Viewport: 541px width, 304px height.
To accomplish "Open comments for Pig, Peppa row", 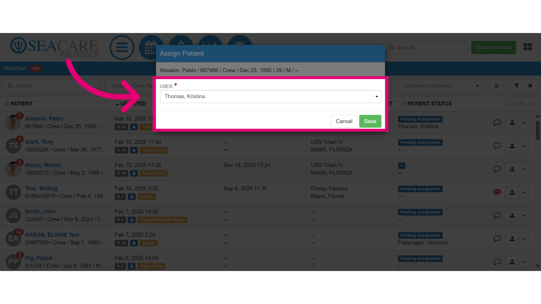I will click(x=497, y=262).
